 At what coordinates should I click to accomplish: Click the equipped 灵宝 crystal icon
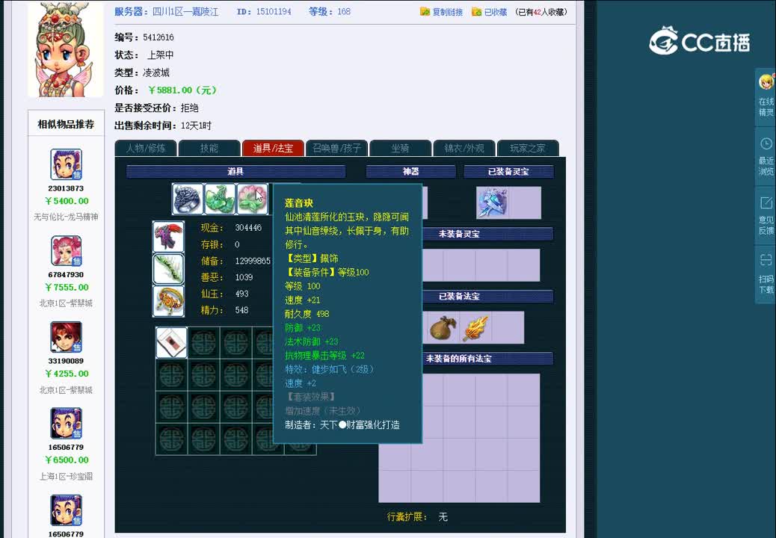pos(492,202)
